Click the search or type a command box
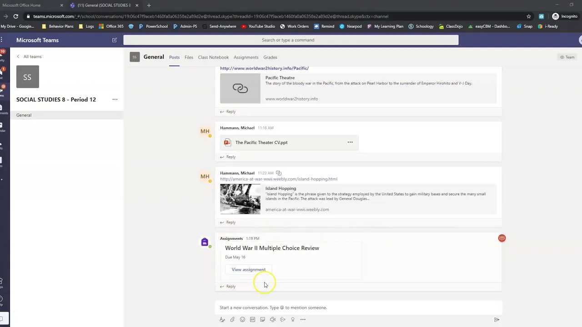The image size is (582, 327). (x=291, y=40)
